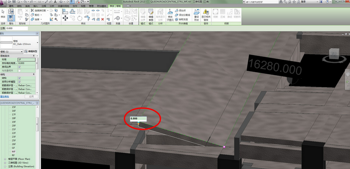Click the keyword search box
The width and height of the screenshot is (350, 169).
point(262,2)
